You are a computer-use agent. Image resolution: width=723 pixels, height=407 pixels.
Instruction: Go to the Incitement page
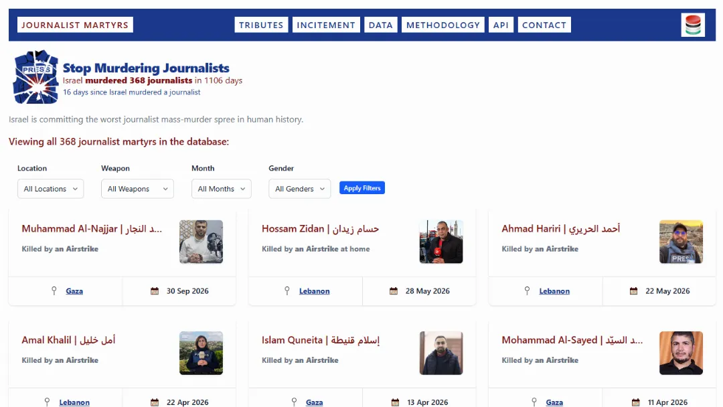coord(326,25)
